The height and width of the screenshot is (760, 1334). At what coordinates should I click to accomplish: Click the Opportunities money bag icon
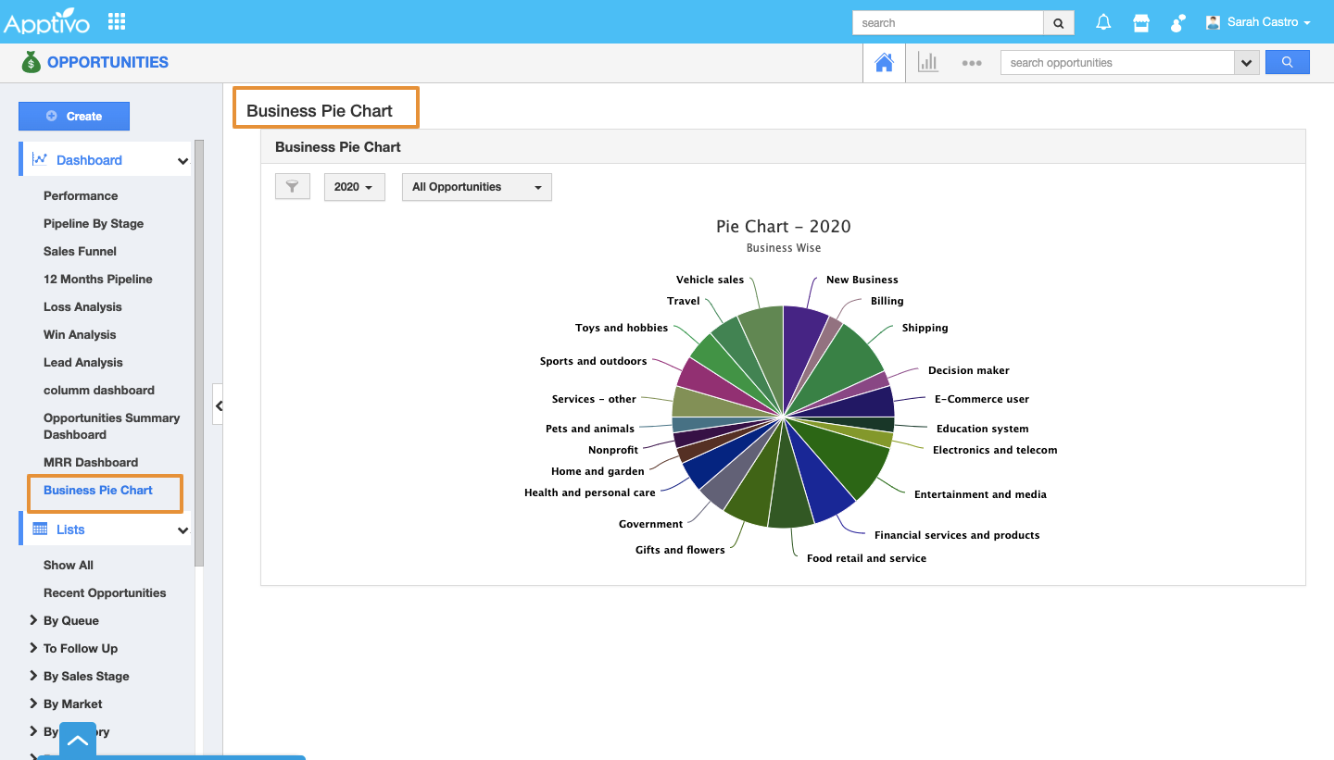[x=31, y=62]
